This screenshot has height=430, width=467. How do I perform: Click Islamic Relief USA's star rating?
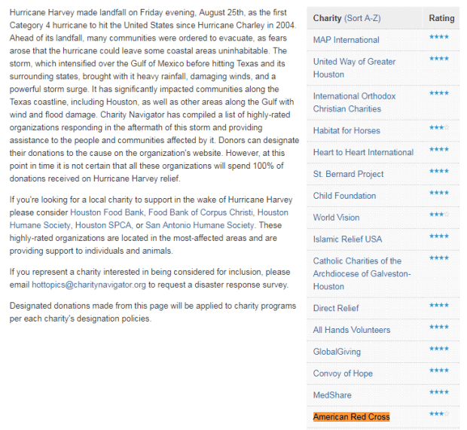click(x=438, y=237)
